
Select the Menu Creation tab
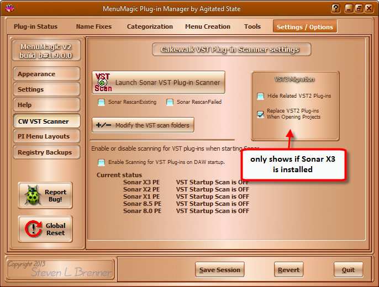click(208, 26)
